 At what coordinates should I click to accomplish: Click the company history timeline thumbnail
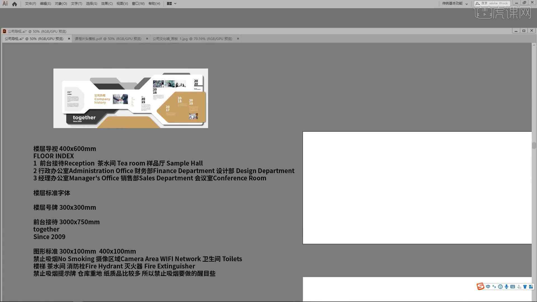point(131,98)
